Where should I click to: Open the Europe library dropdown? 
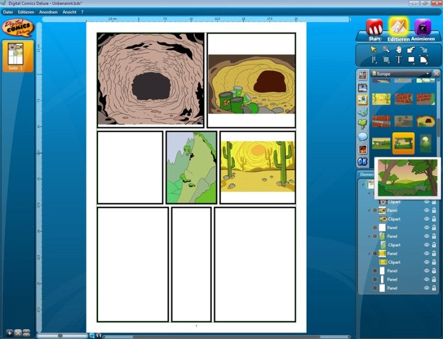click(x=400, y=74)
